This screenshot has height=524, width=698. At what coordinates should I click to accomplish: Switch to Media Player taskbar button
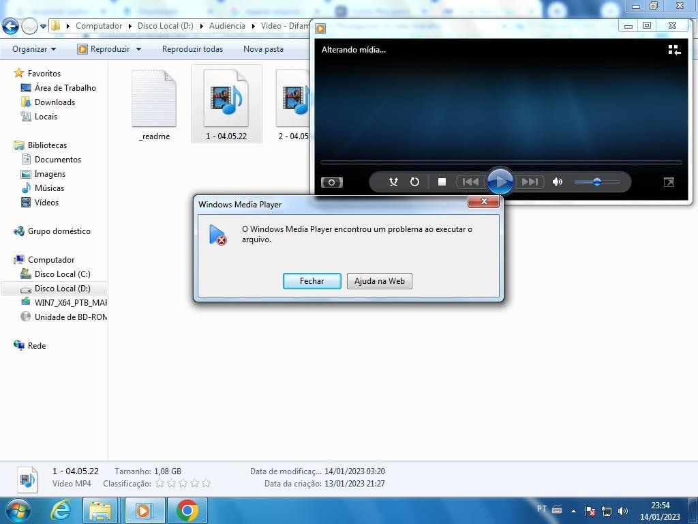click(145, 510)
